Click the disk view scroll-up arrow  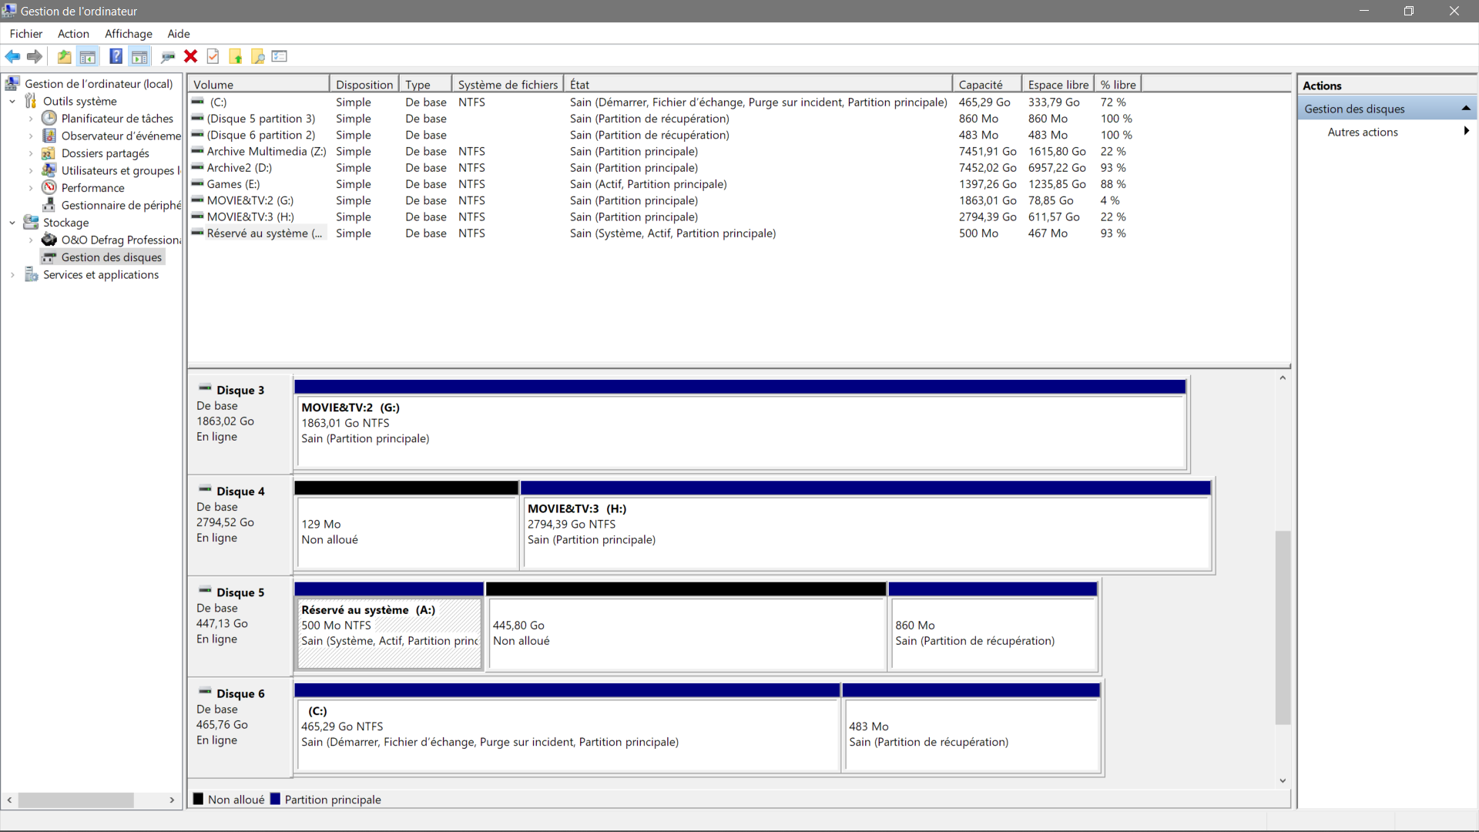[1283, 377]
